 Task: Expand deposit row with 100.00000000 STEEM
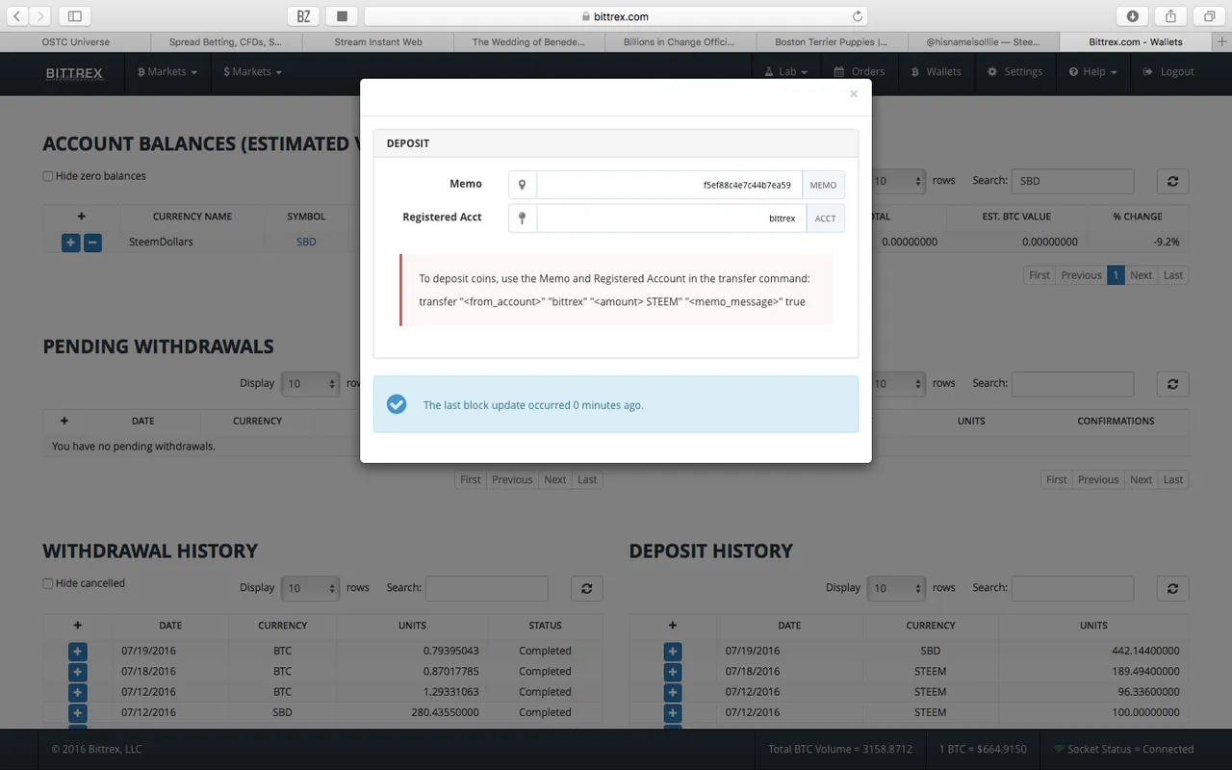[673, 713]
